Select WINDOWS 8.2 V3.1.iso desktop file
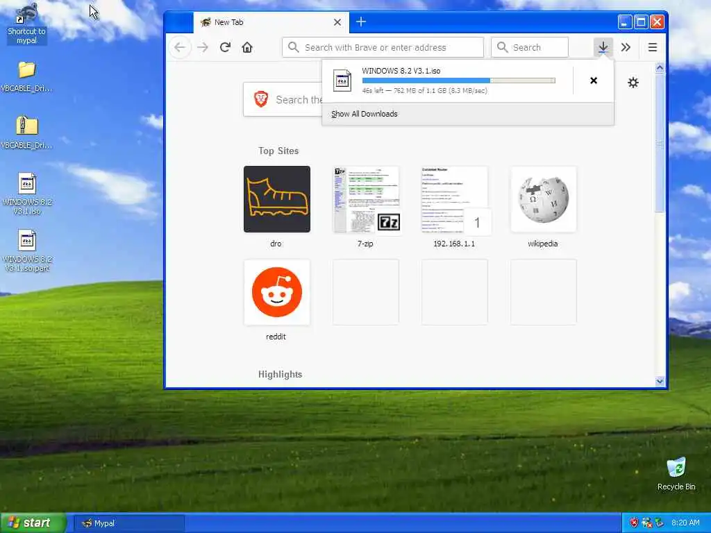Screen dimensions: 711x533 click(x=27, y=194)
